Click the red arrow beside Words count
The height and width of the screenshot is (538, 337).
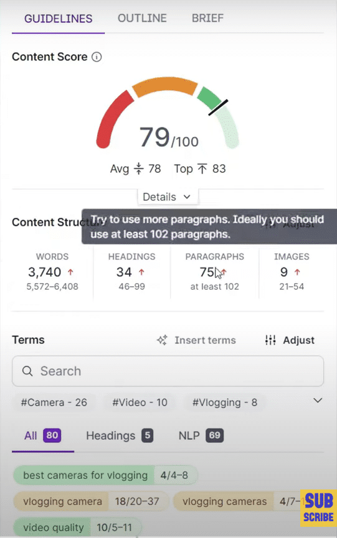click(70, 272)
